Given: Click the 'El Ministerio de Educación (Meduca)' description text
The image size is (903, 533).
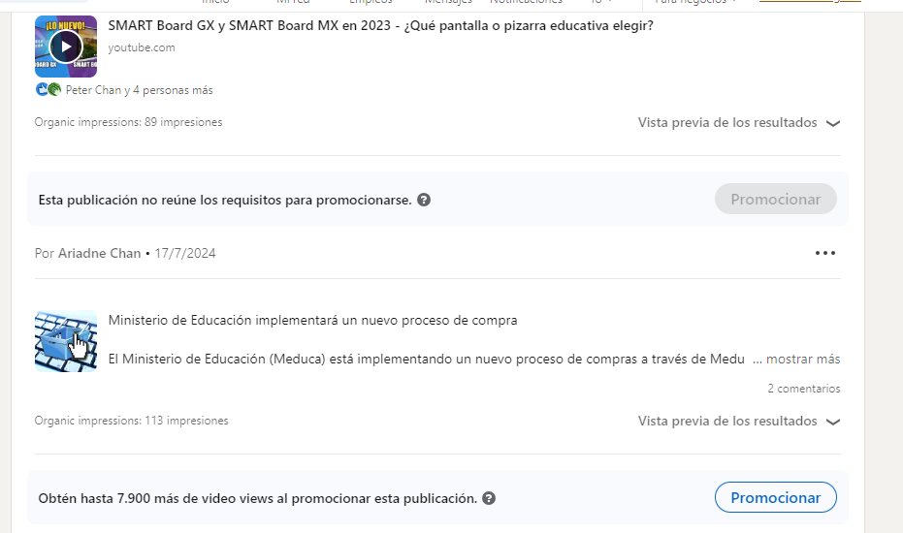Looking at the screenshot, I should point(426,360).
